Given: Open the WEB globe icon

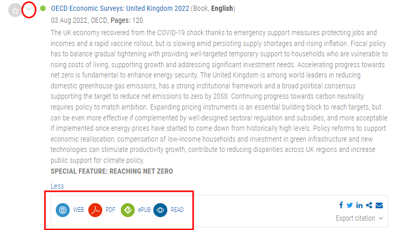Looking at the screenshot, I should coord(62,210).
